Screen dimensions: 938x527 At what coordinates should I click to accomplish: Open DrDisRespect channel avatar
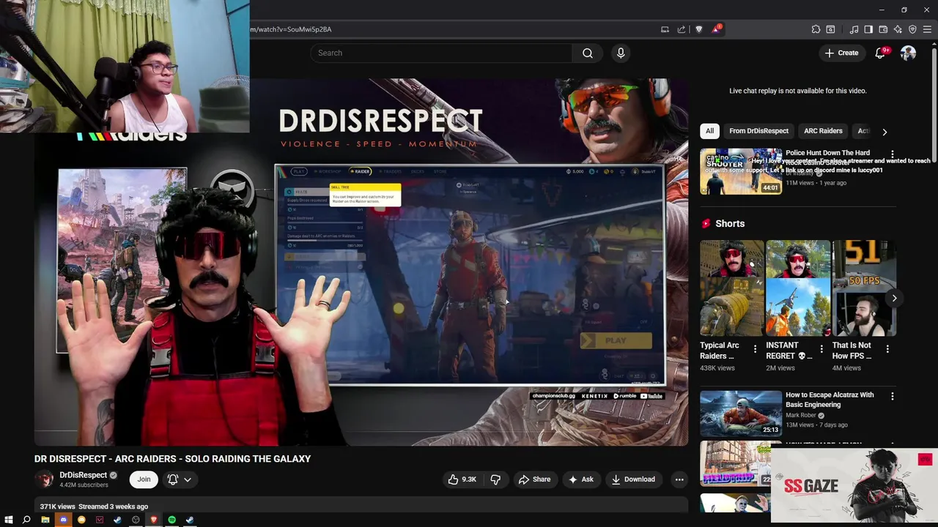(x=45, y=479)
